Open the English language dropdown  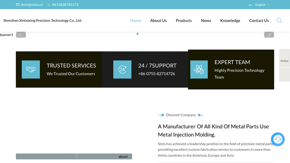point(262,5)
